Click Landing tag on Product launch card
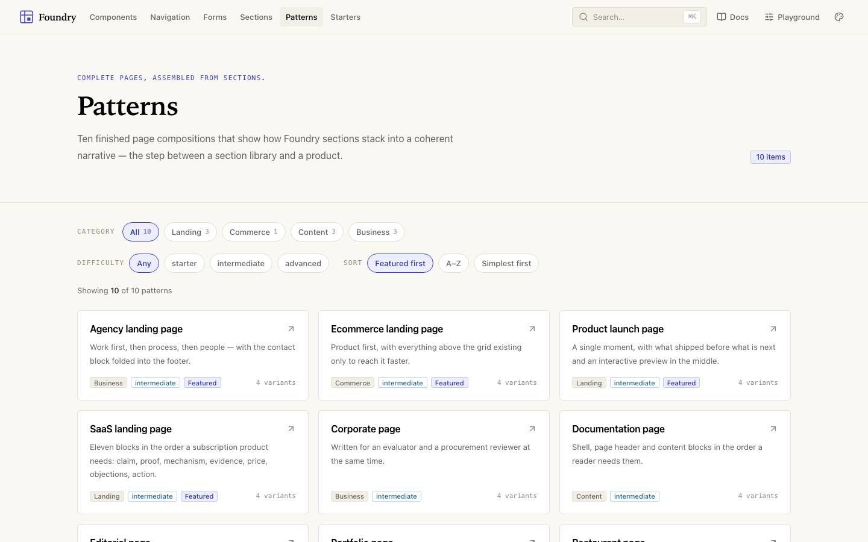This screenshot has width=868, height=542. point(589,383)
